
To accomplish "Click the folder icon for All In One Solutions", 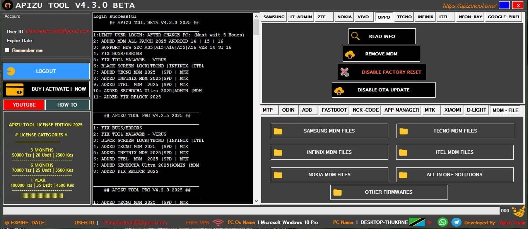I will [x=403, y=175].
